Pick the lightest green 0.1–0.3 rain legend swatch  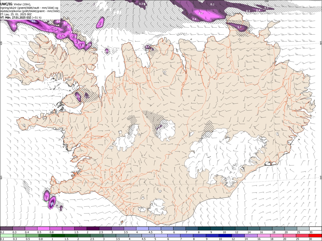6,235
